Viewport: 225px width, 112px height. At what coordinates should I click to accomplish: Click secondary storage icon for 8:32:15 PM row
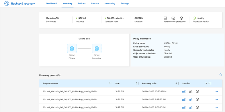[x=190, y=107]
